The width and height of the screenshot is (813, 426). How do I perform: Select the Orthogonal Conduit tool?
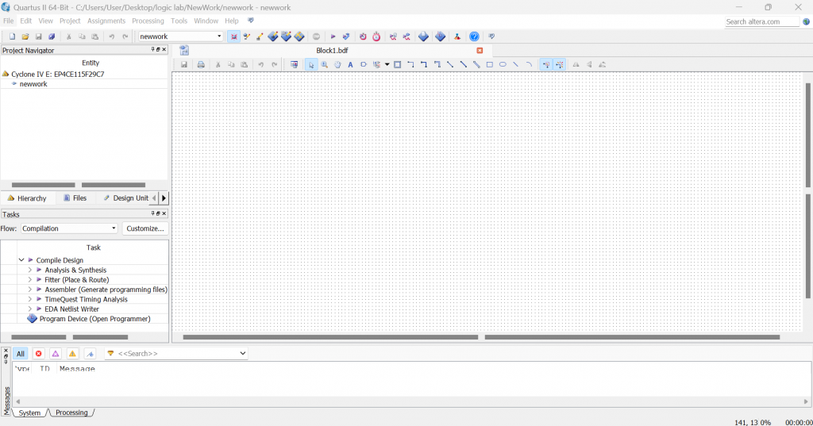click(x=437, y=65)
